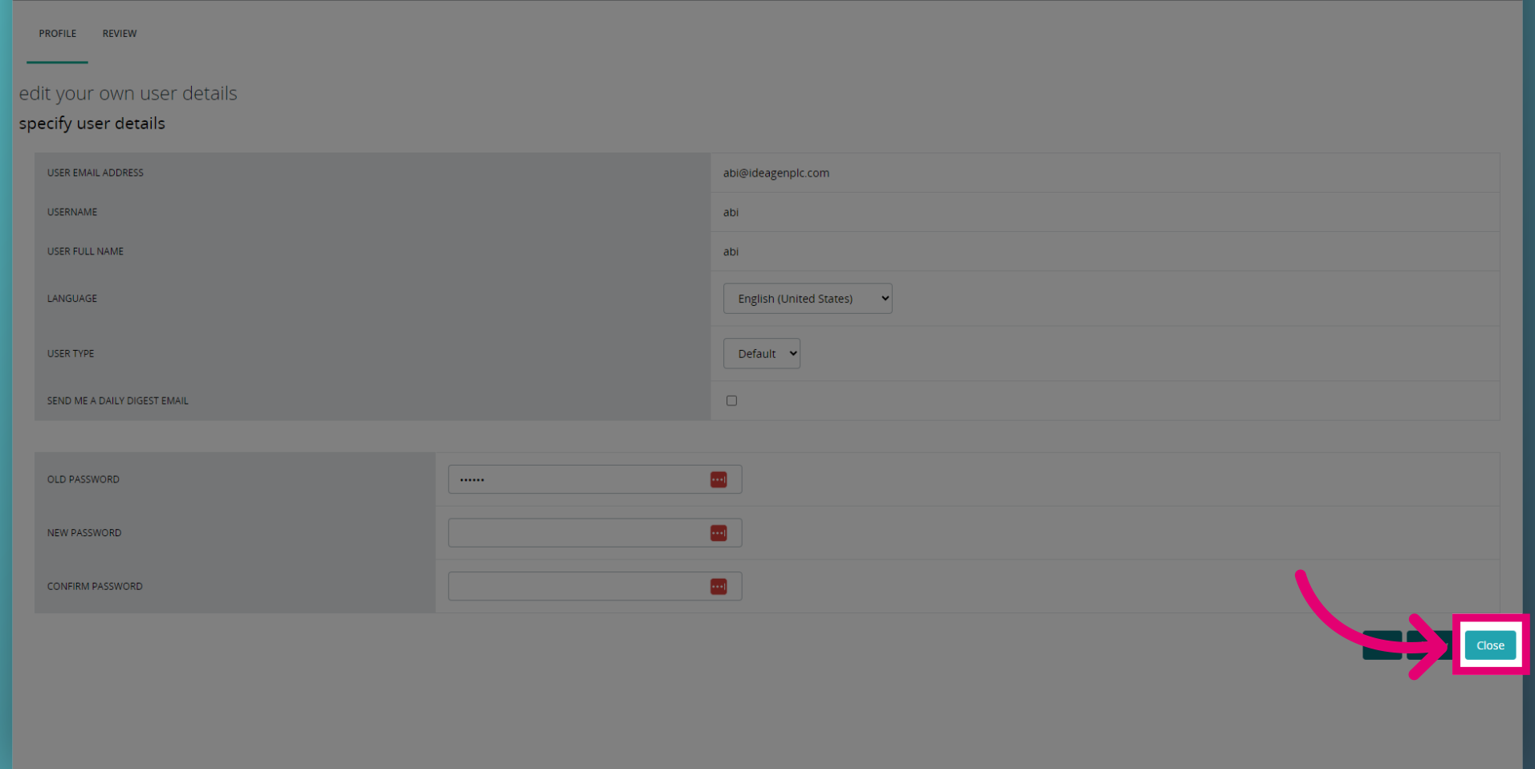Click the password manager icon in Confirm Password

pos(719,587)
